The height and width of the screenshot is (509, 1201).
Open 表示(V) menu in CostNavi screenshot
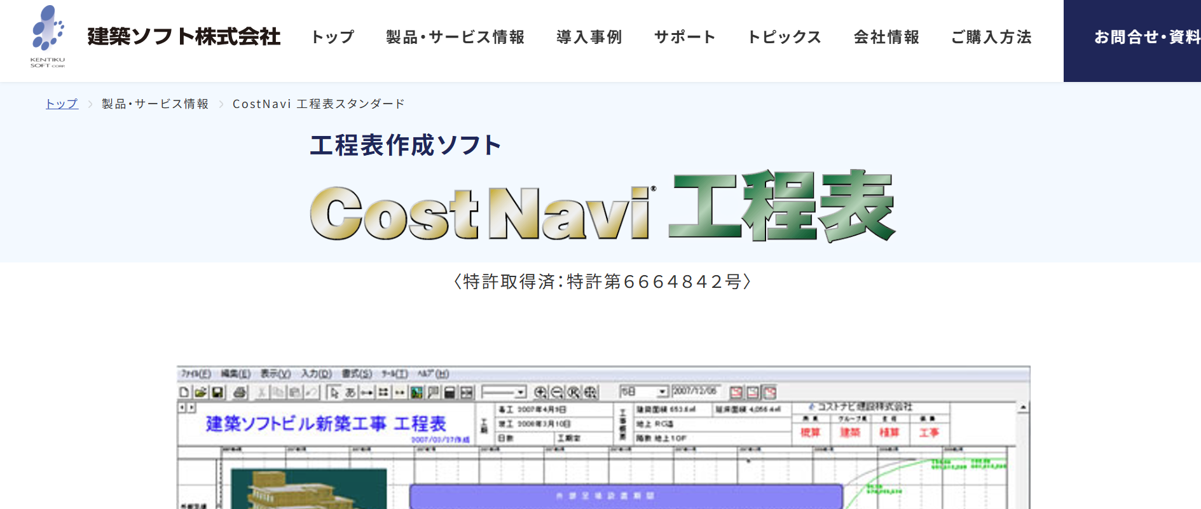(x=275, y=374)
